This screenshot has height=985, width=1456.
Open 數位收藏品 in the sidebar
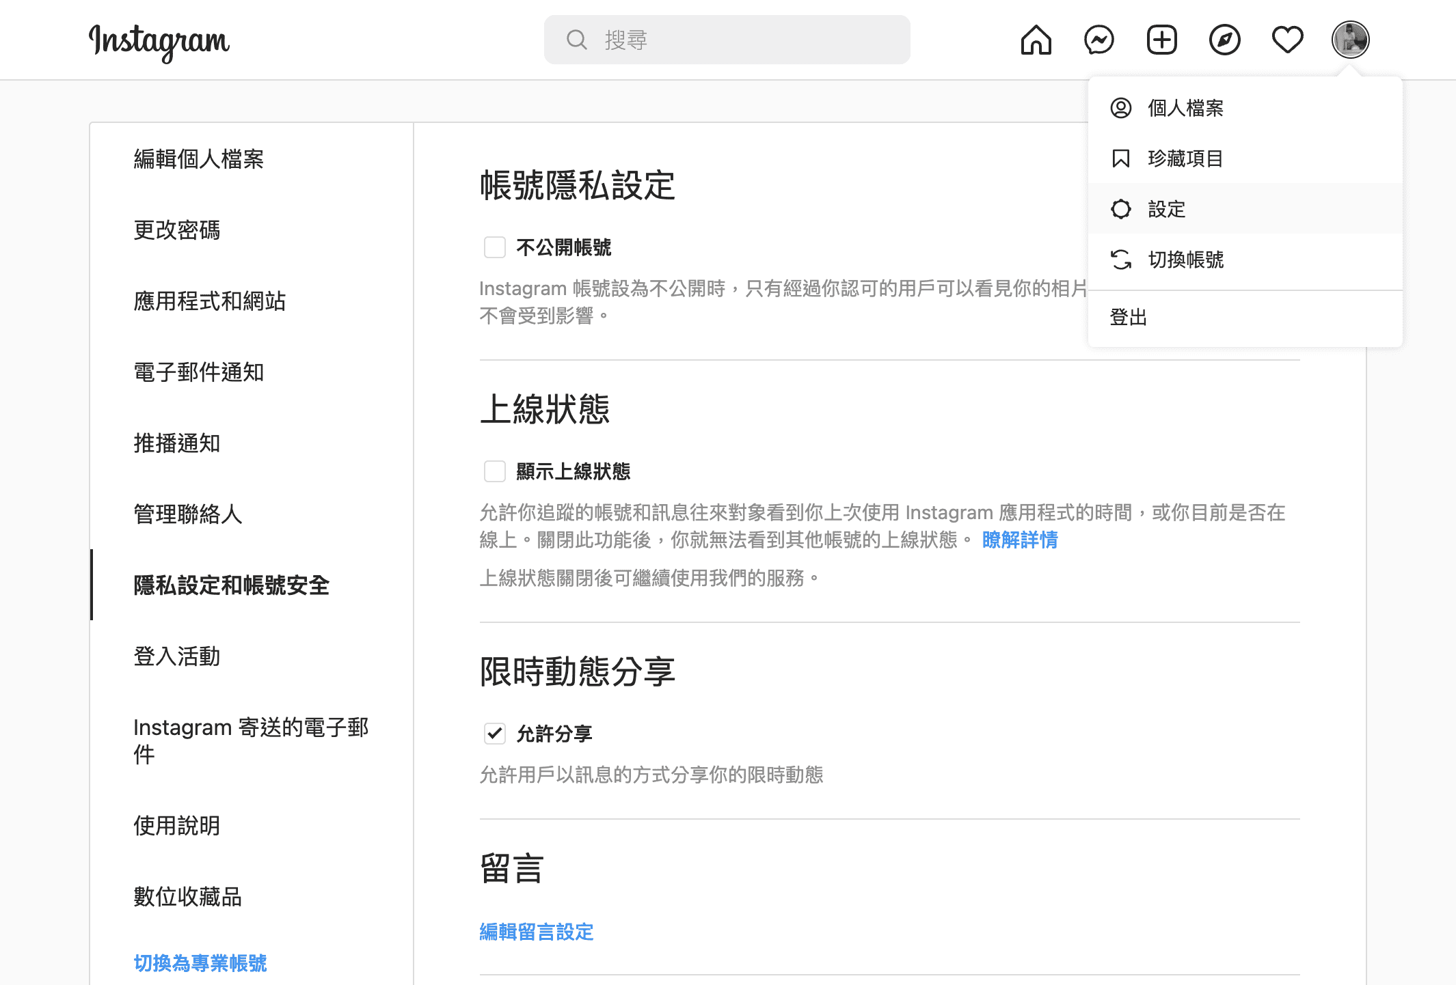[x=252, y=897]
